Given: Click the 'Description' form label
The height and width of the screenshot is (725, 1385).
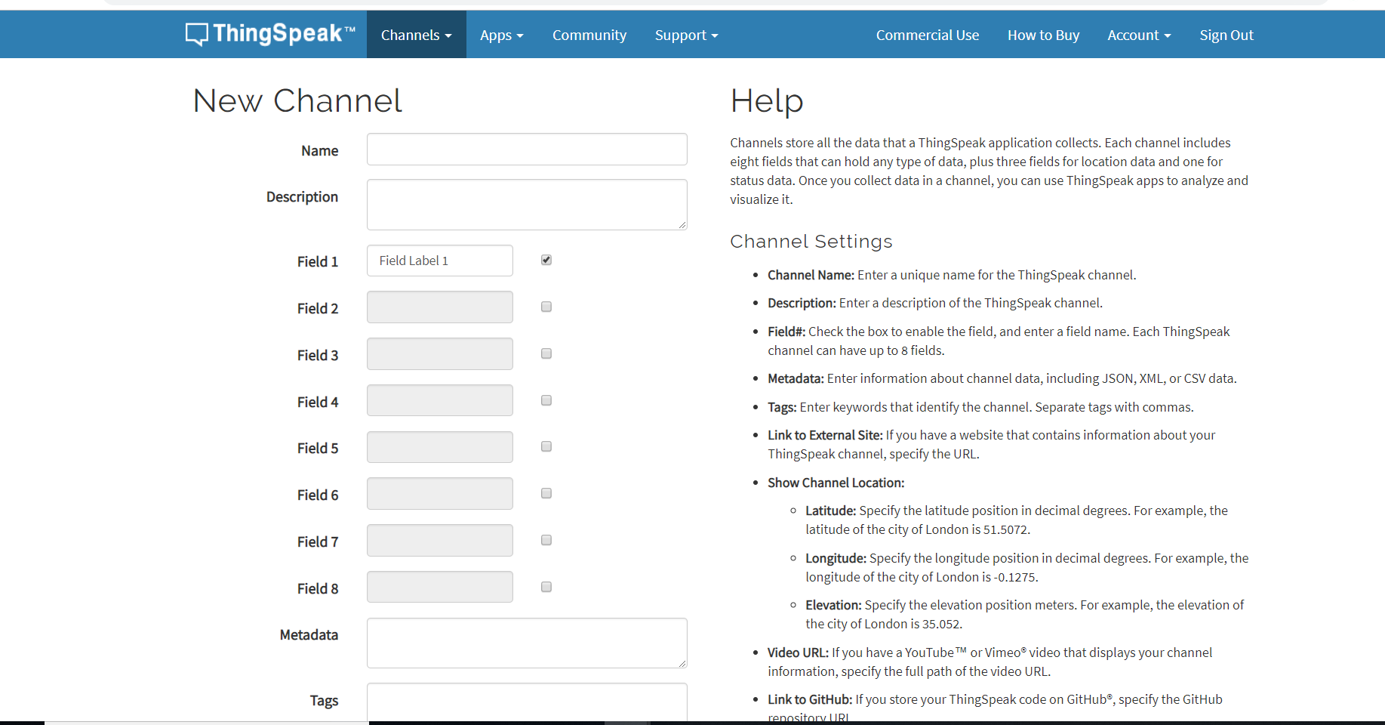Looking at the screenshot, I should coord(302,197).
